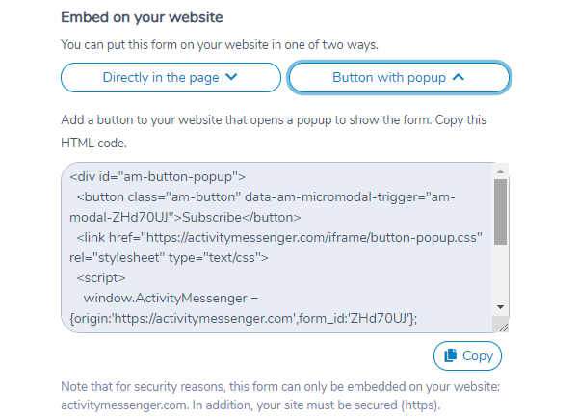Click the "Subscribe</button>" text in the code
The image size is (578, 418).
pyautogui.click(x=242, y=217)
